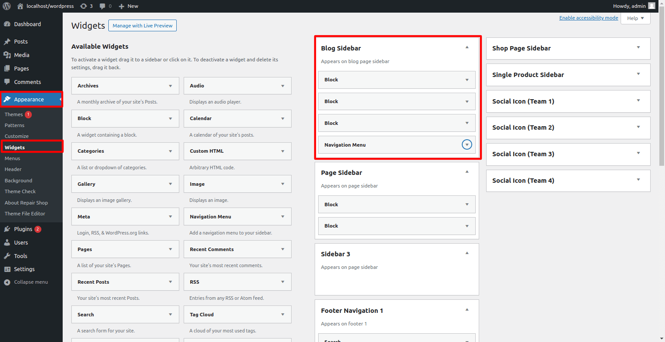Screen dimensions: 665x342
Task: Click the admin user avatar
Action: point(652,6)
